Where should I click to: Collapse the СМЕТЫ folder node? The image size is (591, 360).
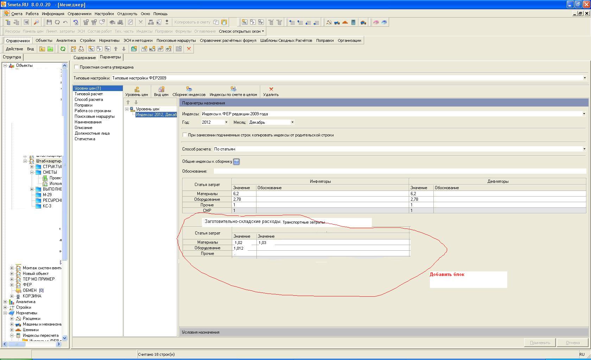click(32, 172)
